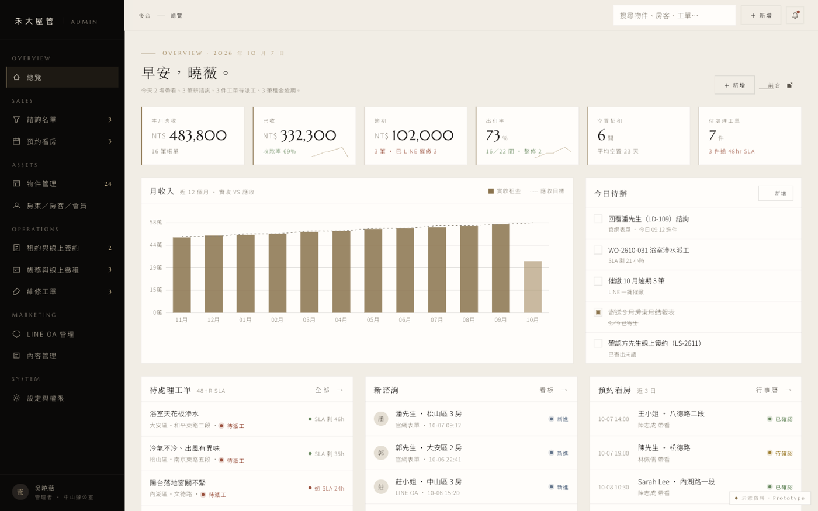Click the 物件管理 sidebar icon
The image size is (818, 511).
16,183
